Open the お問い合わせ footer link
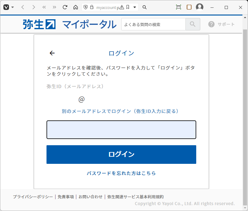 pyautogui.click(x=91, y=197)
